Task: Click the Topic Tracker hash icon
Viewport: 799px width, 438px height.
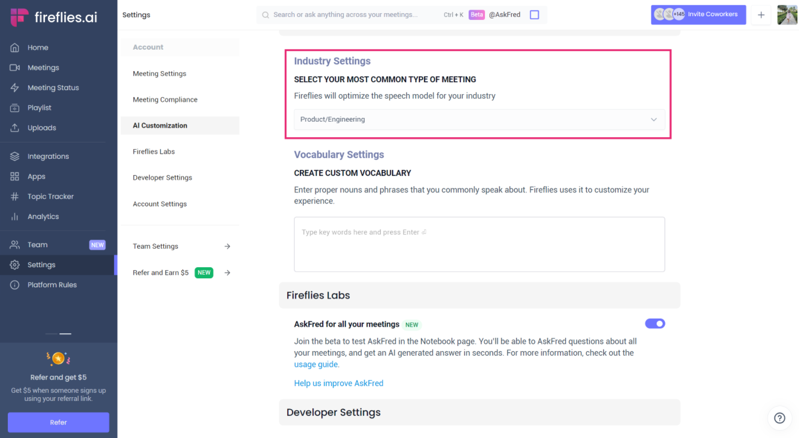Action: point(15,196)
